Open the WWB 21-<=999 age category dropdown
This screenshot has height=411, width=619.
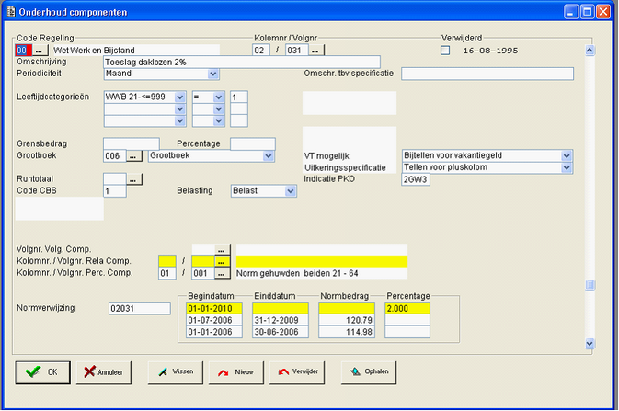pyautogui.click(x=180, y=97)
